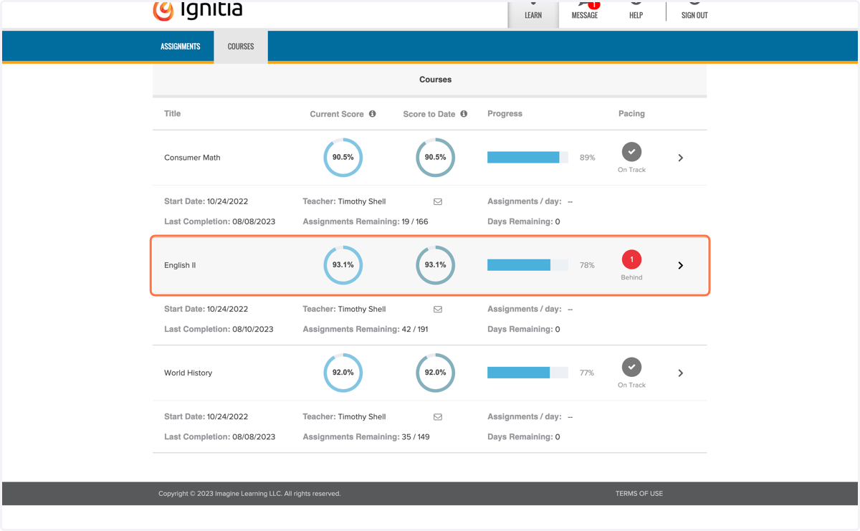Click English II score to date circle
The height and width of the screenshot is (531, 860).
click(435, 265)
